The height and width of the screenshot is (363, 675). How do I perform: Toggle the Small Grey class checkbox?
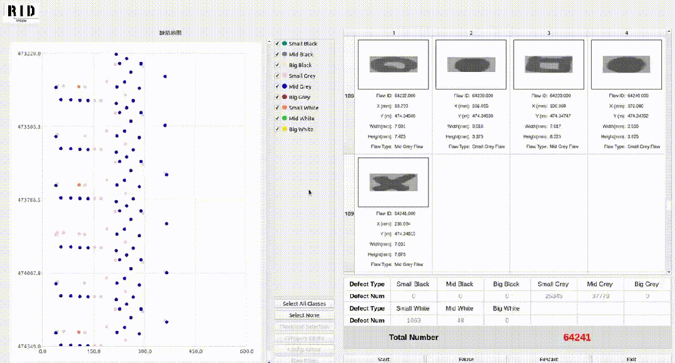pyautogui.click(x=277, y=76)
